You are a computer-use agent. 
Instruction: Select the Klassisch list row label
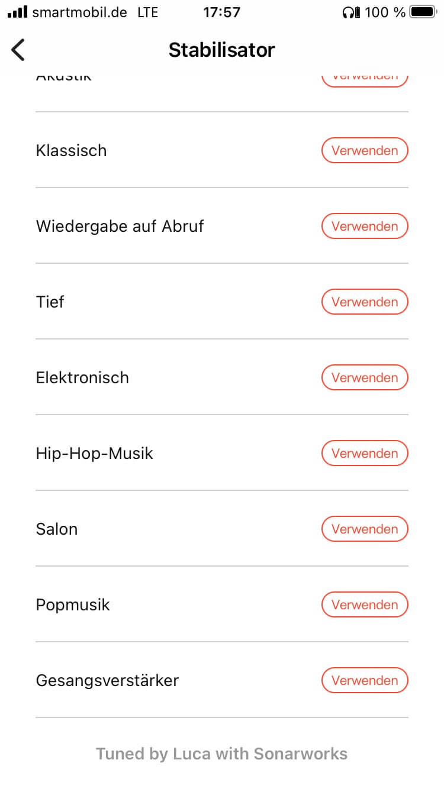click(72, 151)
